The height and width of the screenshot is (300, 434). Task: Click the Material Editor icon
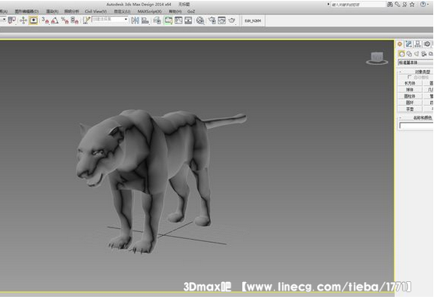point(200,20)
